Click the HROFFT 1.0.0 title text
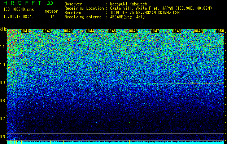This screenshot has height=144, width=227. pyautogui.click(x=29, y=3)
